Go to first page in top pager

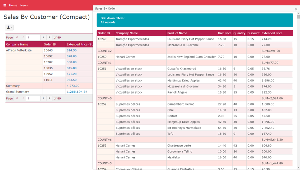17,38
